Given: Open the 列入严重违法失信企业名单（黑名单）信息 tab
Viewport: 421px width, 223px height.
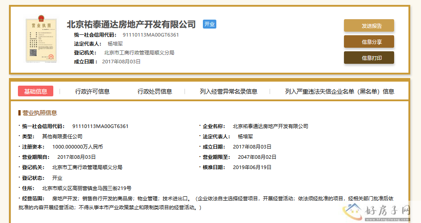Looking at the screenshot, I should click(x=339, y=91).
